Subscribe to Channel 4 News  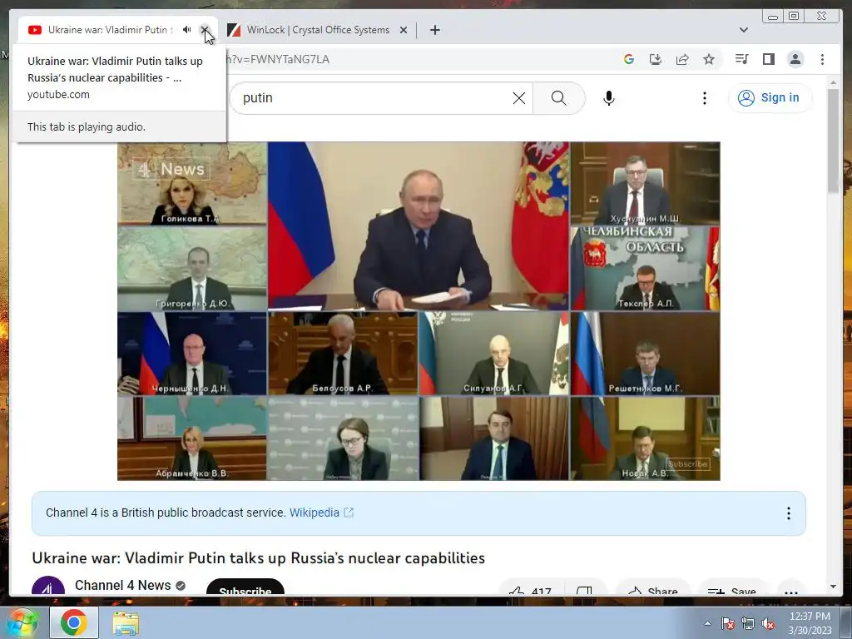[245, 588]
